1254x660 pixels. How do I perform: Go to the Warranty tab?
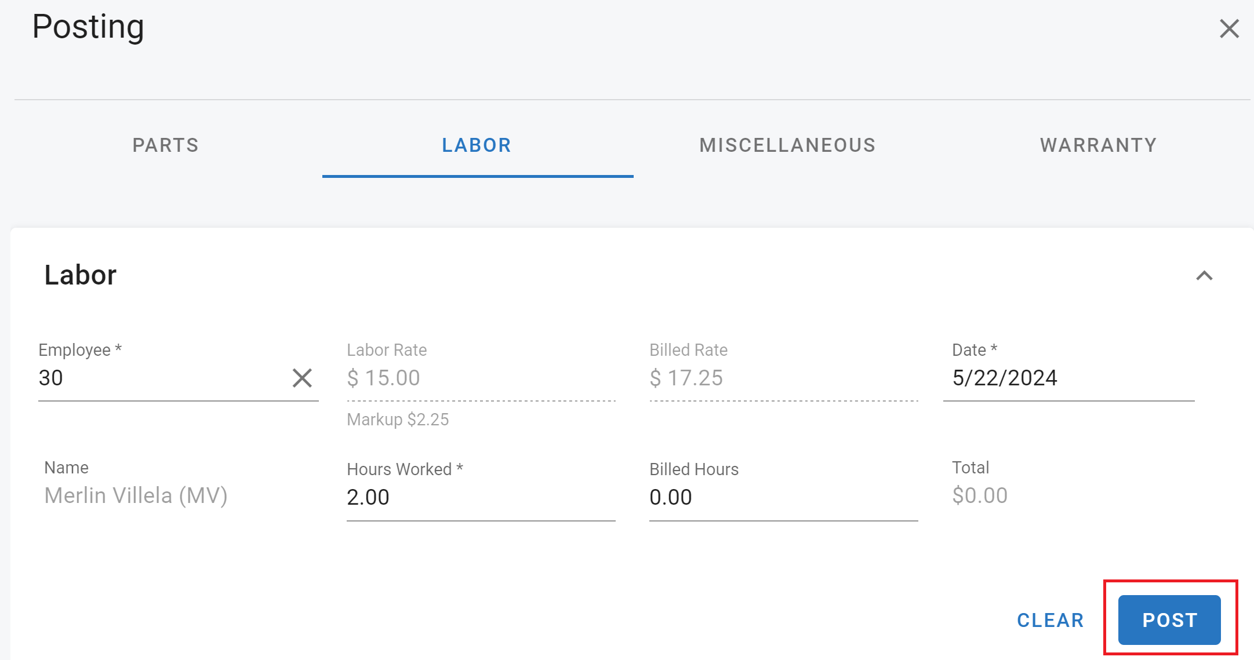coord(1098,145)
